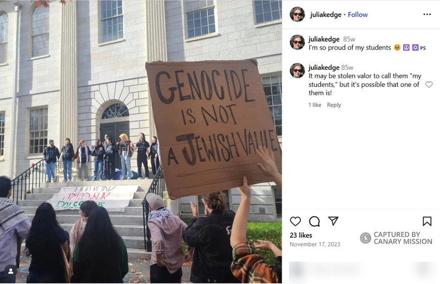The height and width of the screenshot is (284, 440).
Task: Share post via paper plane icon
Action: (x=333, y=221)
